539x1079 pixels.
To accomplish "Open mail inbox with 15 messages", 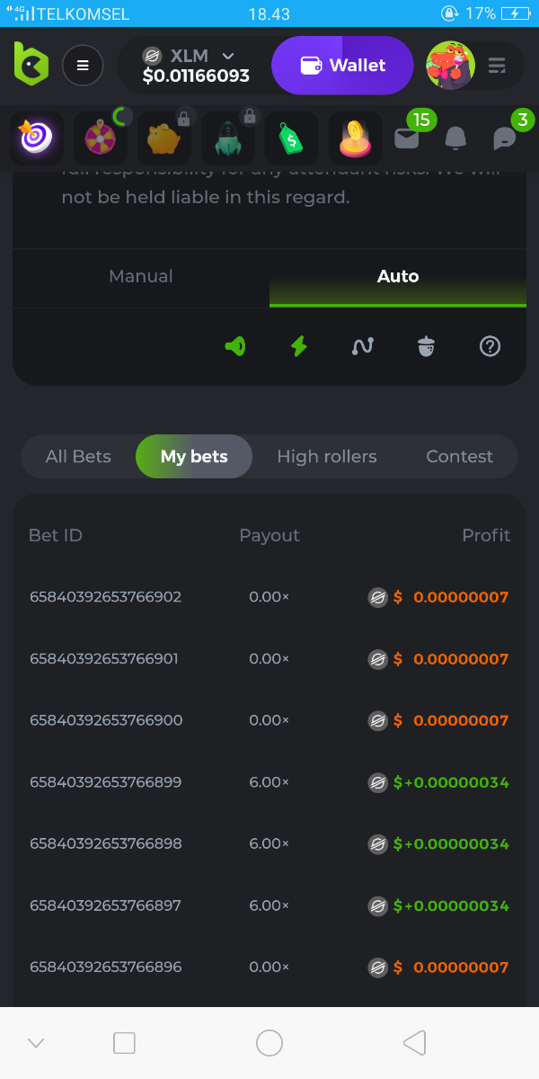I will (407, 138).
